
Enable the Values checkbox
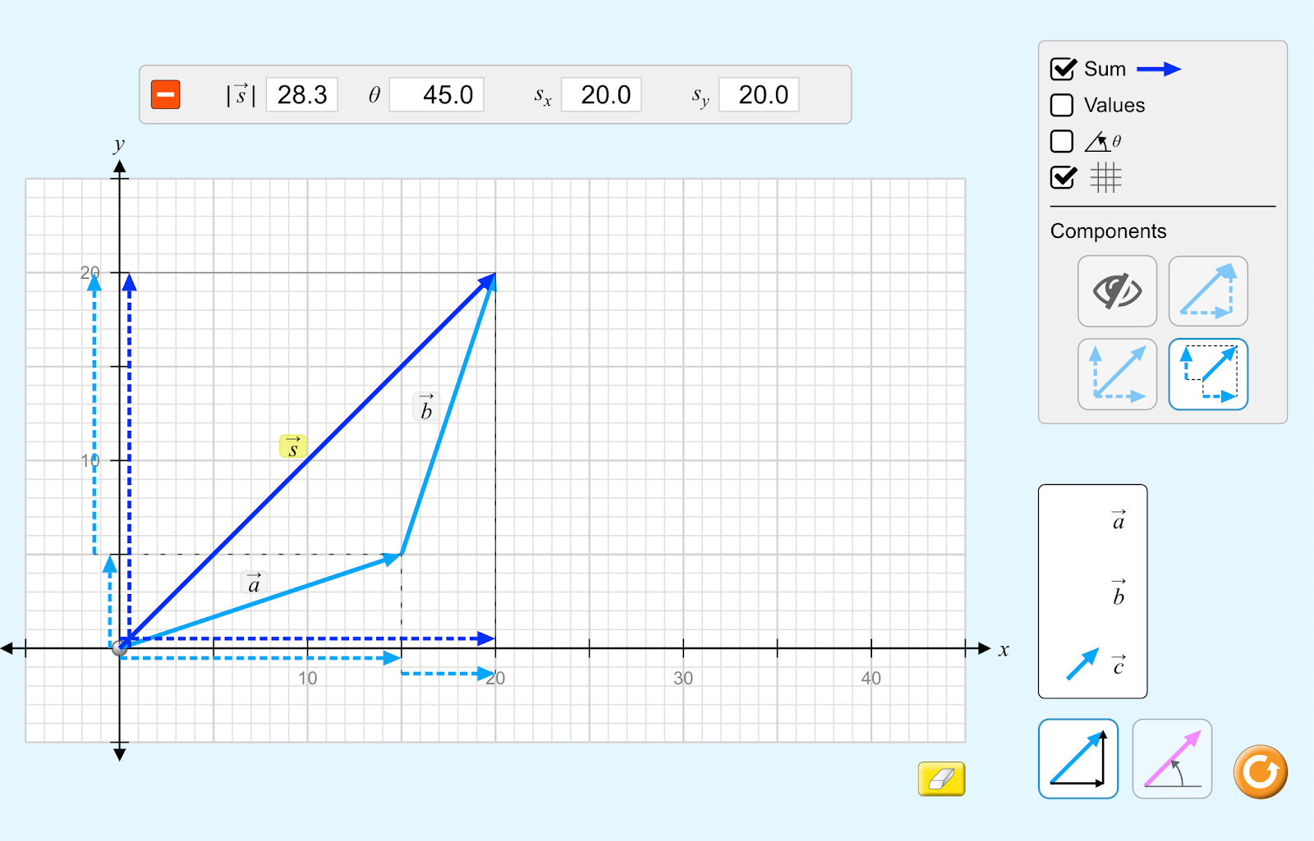[1062, 105]
